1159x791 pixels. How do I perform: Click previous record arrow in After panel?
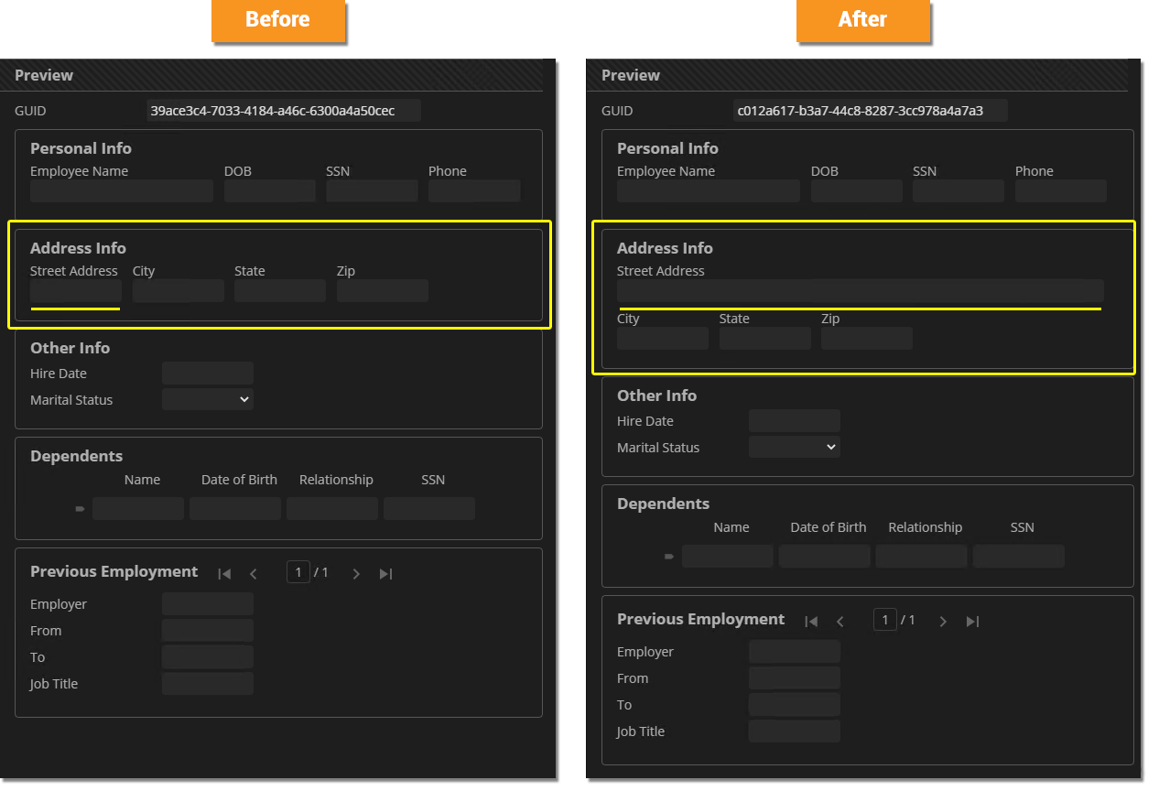pos(840,622)
